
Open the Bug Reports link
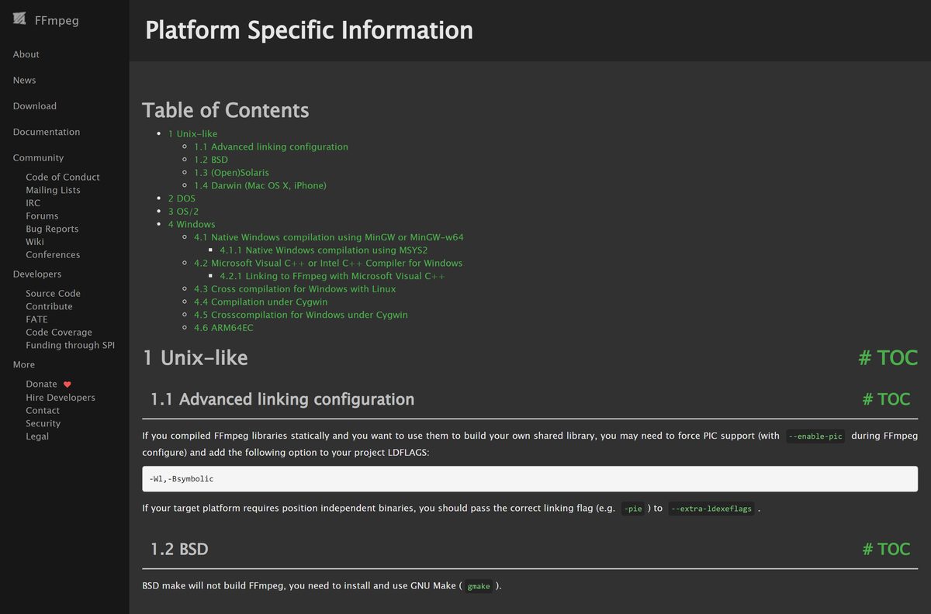(52, 229)
